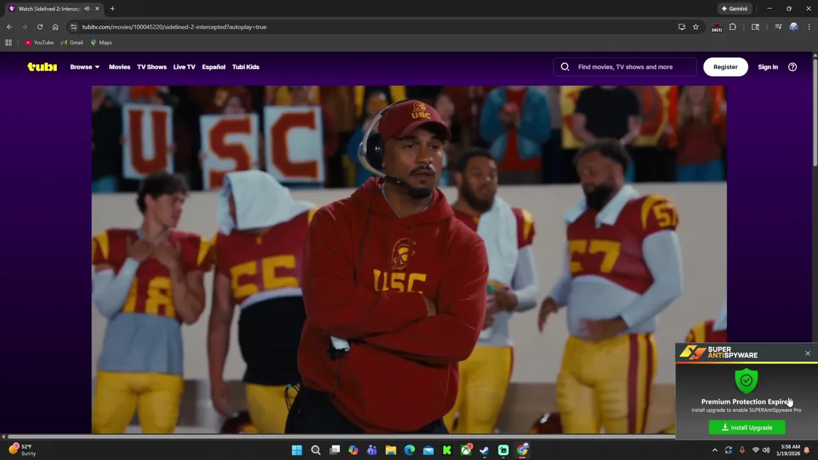818x460 pixels.
Task: Open the Tubi help question-mark icon
Action: click(x=792, y=66)
